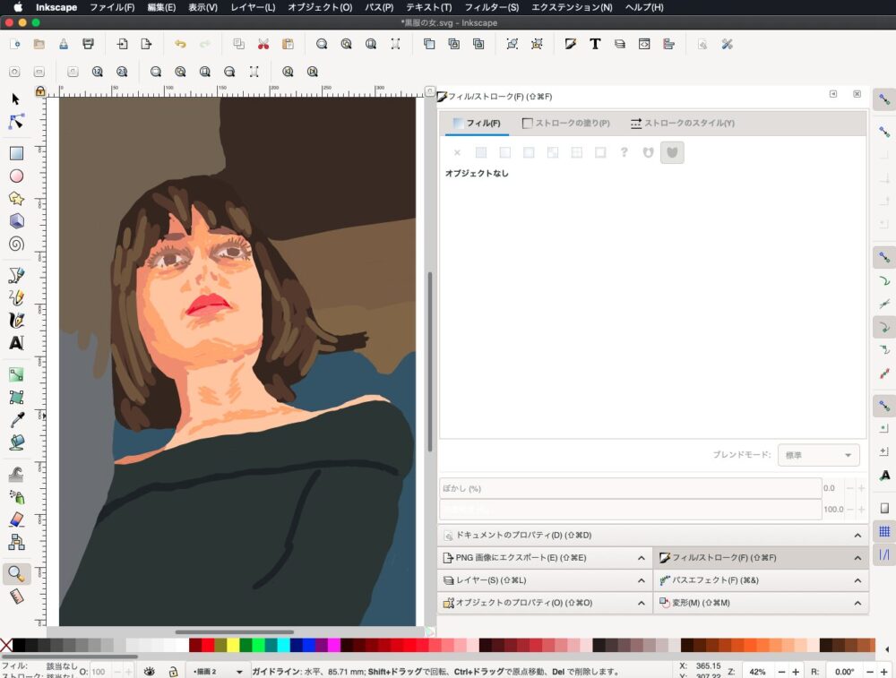Click the Cut scissors icon
Image resolution: width=896 pixels, height=678 pixels.
[x=263, y=44]
